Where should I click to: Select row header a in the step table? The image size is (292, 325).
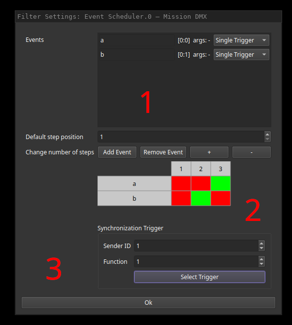[134, 183]
